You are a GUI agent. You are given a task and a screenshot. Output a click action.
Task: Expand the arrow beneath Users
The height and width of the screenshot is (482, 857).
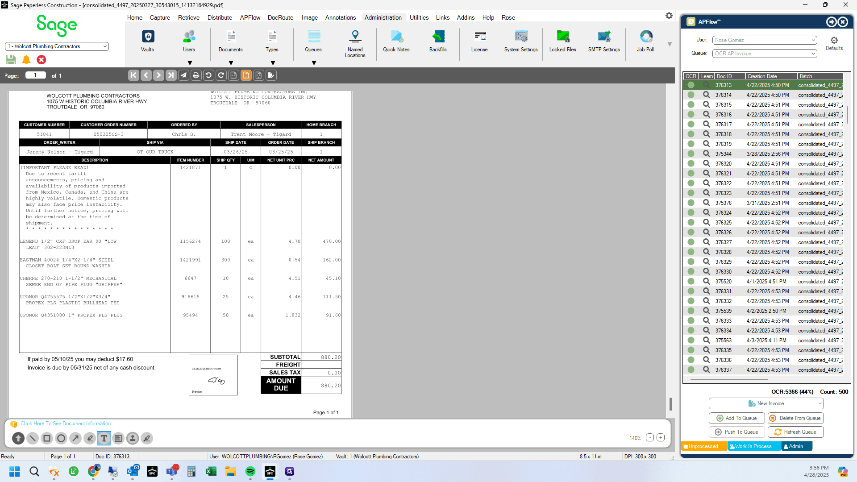[x=190, y=63]
